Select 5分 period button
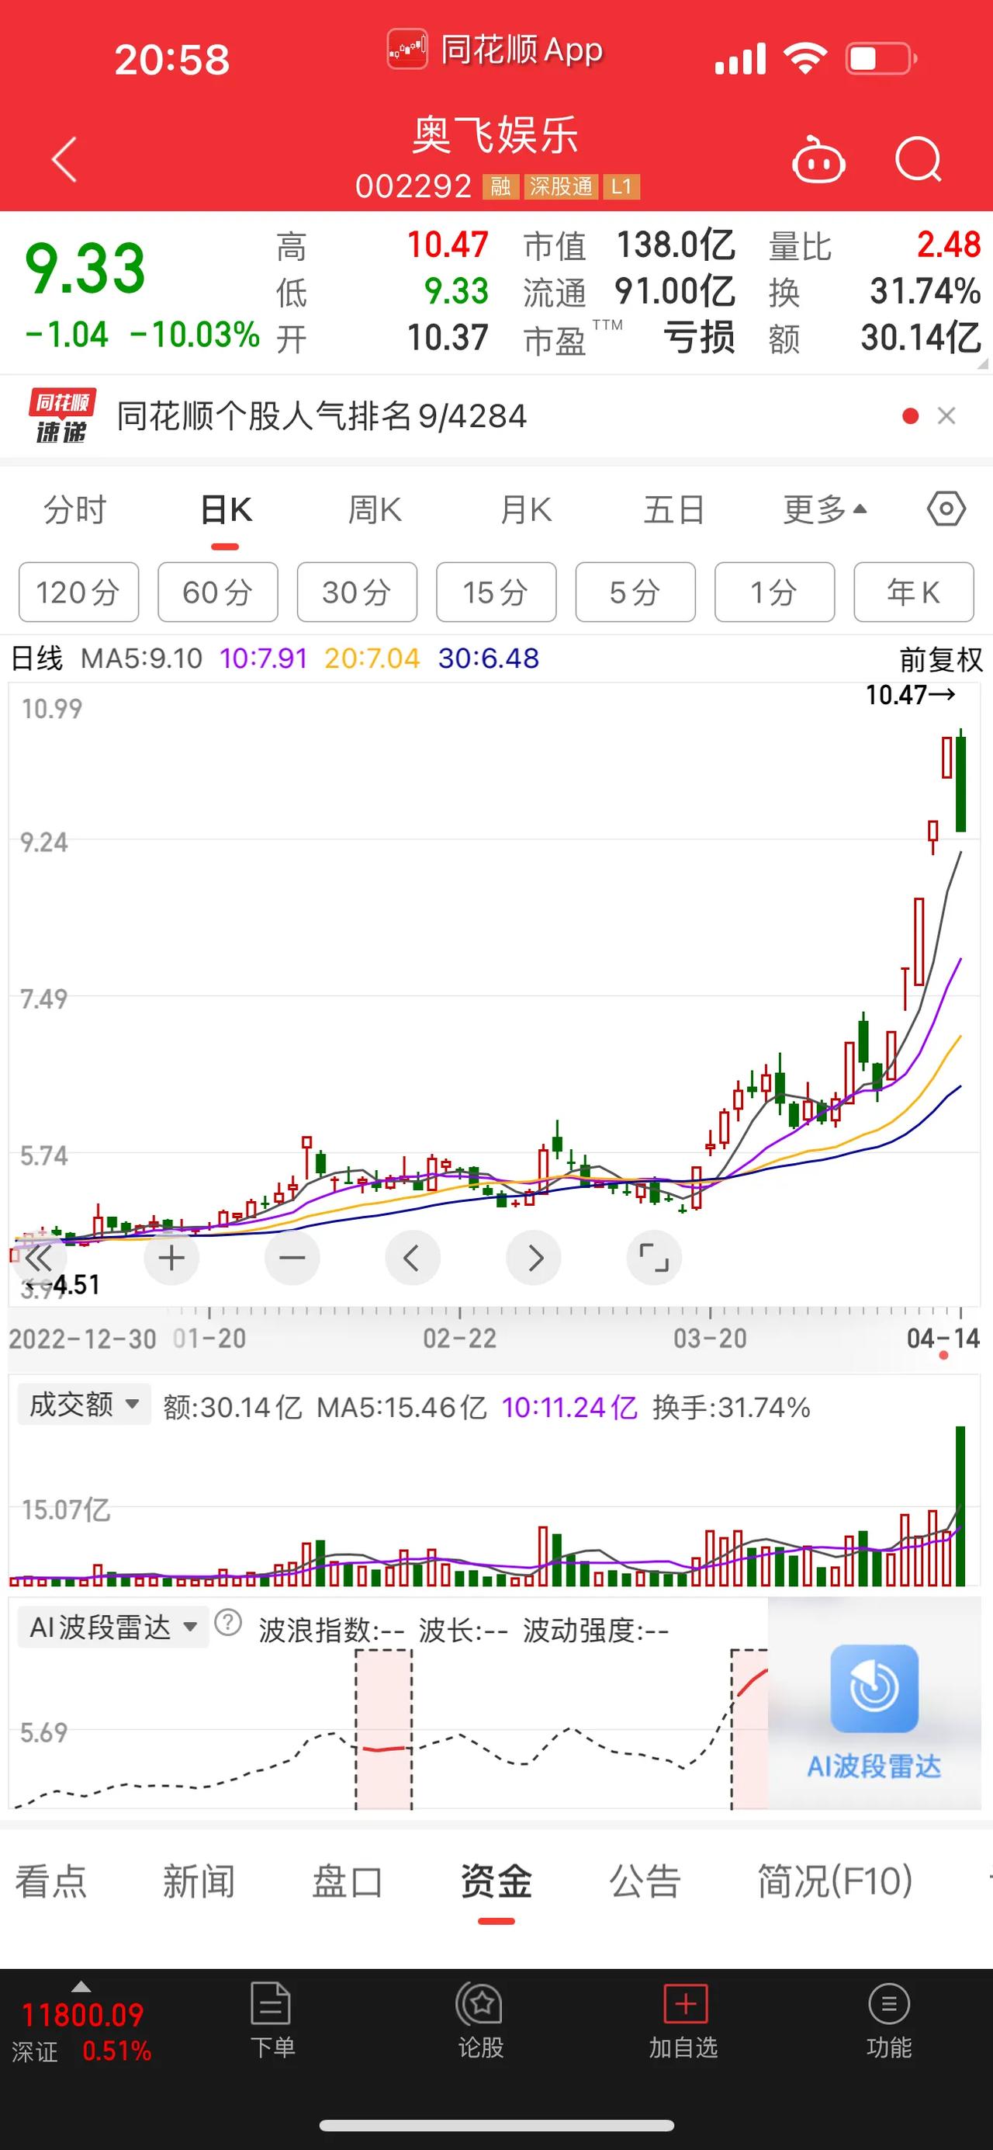993x2150 pixels. (x=635, y=592)
